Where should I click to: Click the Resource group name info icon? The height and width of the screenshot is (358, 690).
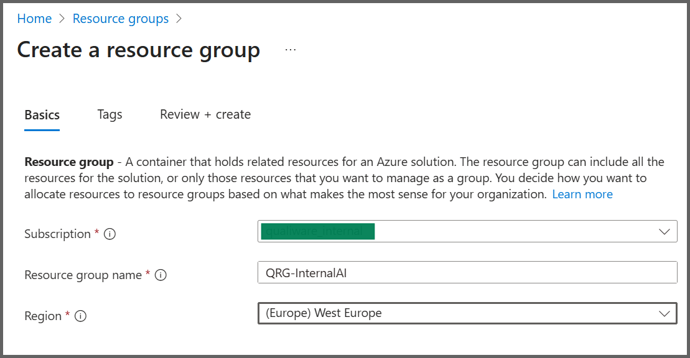point(161,275)
